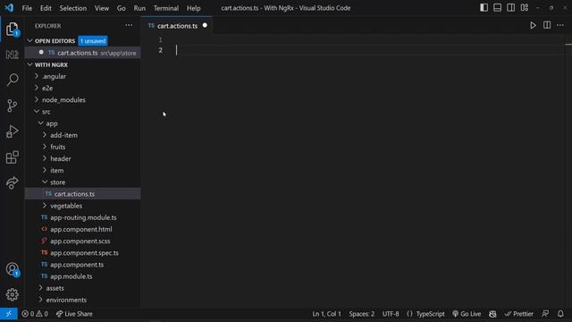Open the notifications bell icon

[560, 314]
